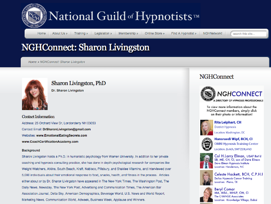
Task: Click the search this site field
Action: 249,34
